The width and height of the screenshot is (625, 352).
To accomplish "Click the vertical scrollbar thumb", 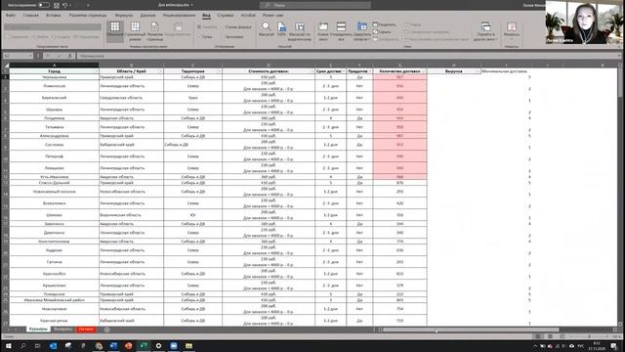I will coord(620,82).
